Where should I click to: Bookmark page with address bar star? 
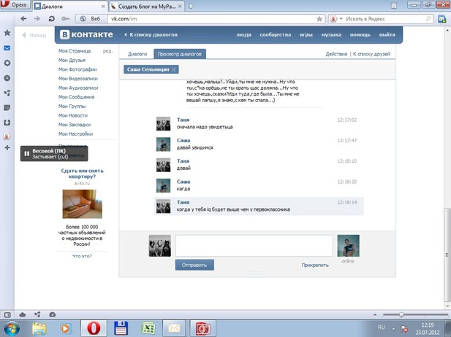[x=319, y=19]
